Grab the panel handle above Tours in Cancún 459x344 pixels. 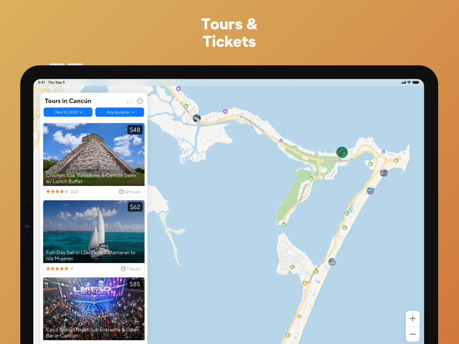(x=94, y=94)
